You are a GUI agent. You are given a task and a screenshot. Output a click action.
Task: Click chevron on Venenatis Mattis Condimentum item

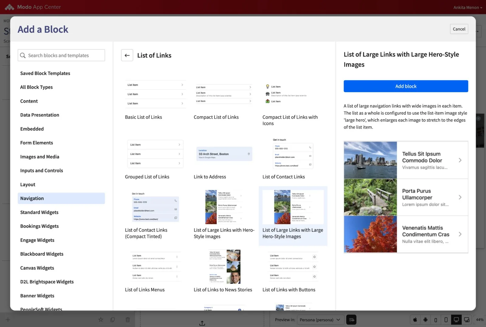(460, 234)
